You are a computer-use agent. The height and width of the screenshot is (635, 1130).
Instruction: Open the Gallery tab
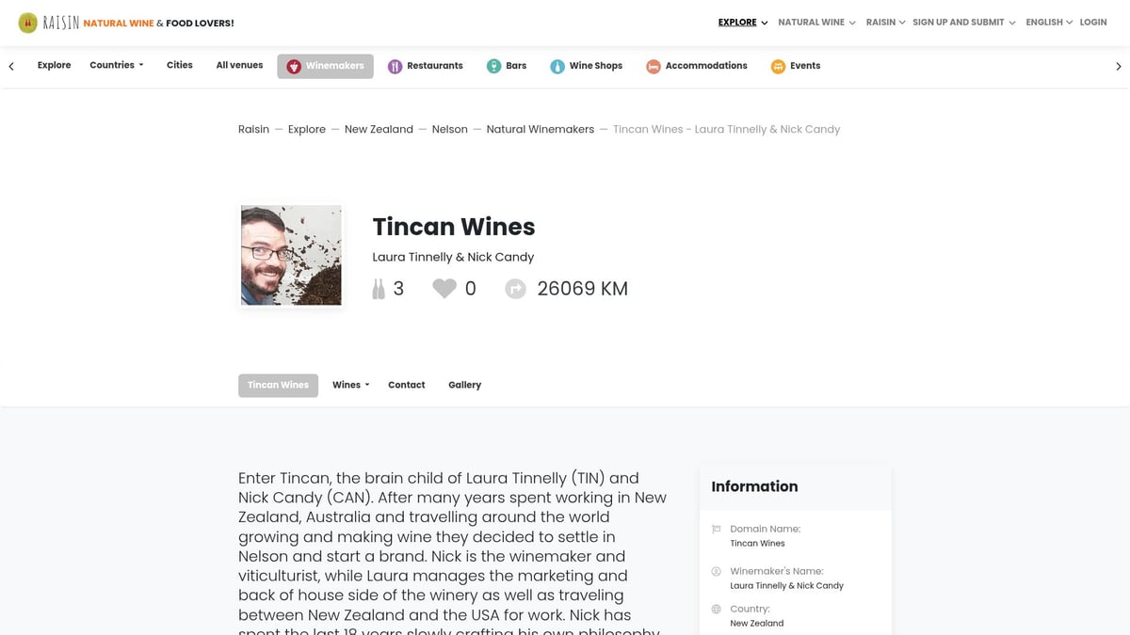[464, 385]
